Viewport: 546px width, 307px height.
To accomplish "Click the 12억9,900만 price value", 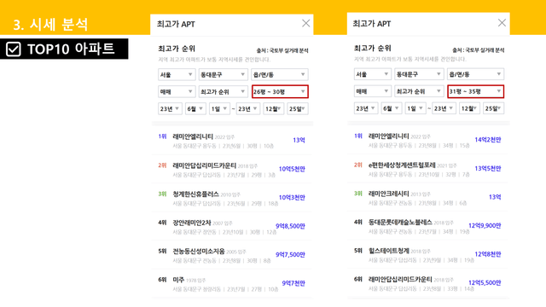I will [485, 226].
